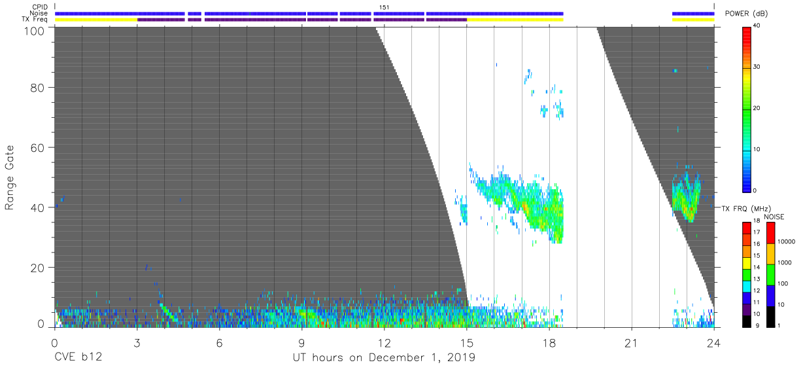Image resolution: width=803 pixels, height=371 pixels.
Task: Click the CVE b12 radar beam label
Action: tap(77, 358)
